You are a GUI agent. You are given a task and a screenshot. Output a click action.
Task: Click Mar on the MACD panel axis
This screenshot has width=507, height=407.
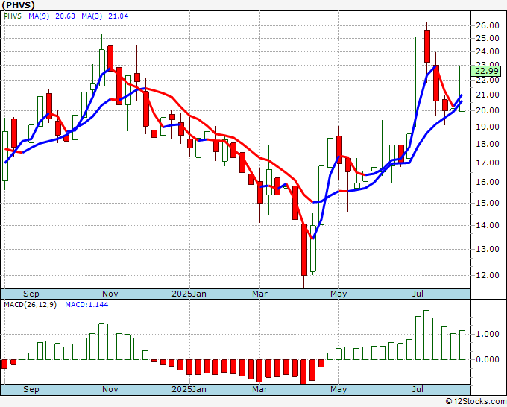(x=259, y=389)
